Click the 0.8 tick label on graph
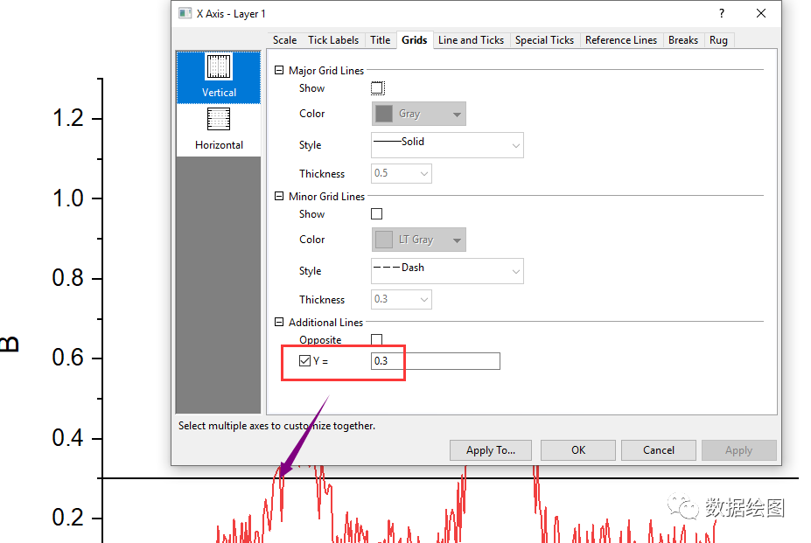This screenshot has height=543, width=811. point(67,278)
